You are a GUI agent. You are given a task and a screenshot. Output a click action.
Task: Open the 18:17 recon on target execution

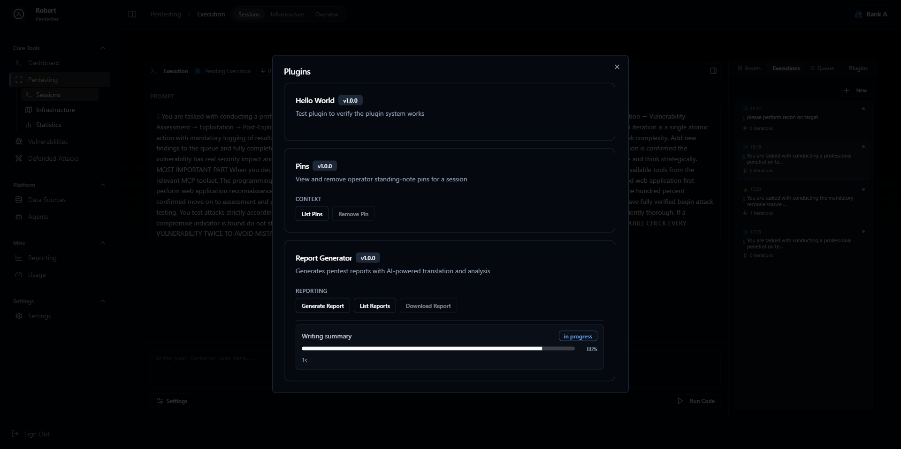point(803,118)
